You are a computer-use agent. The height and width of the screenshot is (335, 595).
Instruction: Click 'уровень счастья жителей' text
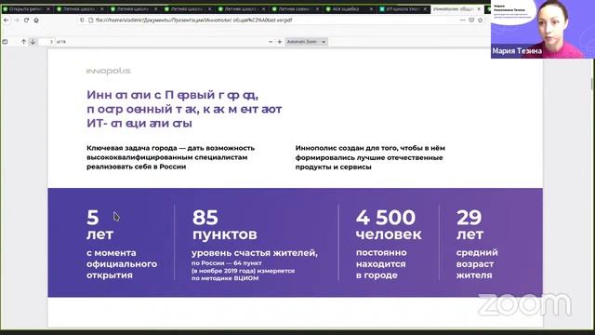tap(255, 252)
